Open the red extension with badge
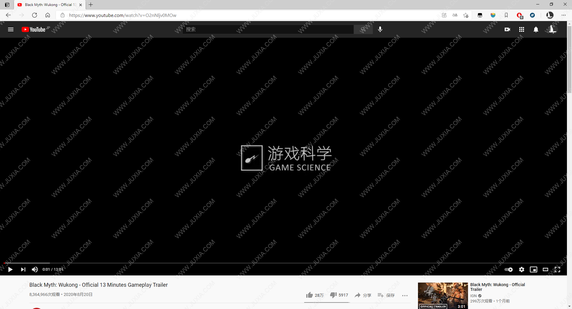The image size is (572, 309). [520, 15]
